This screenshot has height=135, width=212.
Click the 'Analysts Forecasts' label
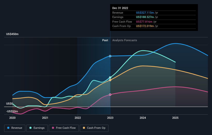click(125, 40)
